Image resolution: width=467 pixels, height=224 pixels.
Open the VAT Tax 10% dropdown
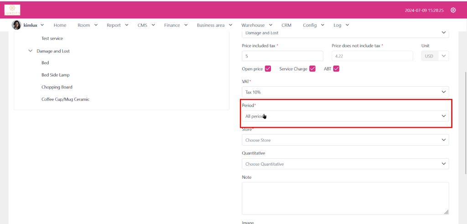[x=345, y=92]
